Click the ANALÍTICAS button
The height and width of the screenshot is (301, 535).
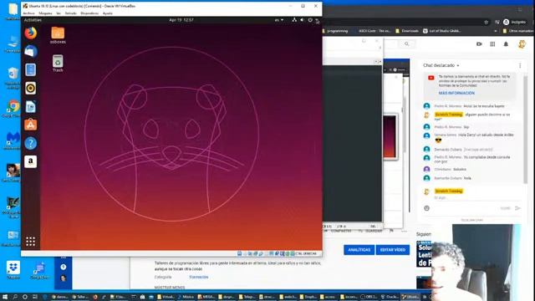tap(359, 250)
